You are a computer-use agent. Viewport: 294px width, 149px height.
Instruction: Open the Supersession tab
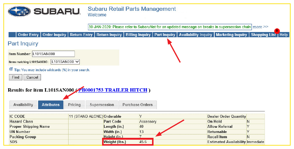click(102, 105)
